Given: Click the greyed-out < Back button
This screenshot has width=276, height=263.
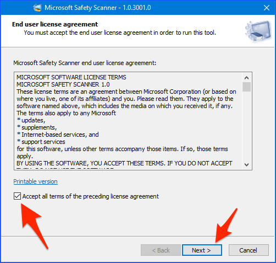Looking at the screenshot, I should click(x=161, y=250).
